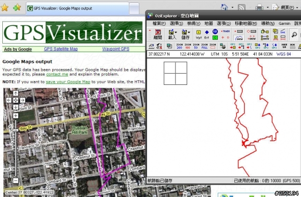Click ZOOM 100 toolbar icon
This screenshot has width=301, height=197.
point(188,46)
